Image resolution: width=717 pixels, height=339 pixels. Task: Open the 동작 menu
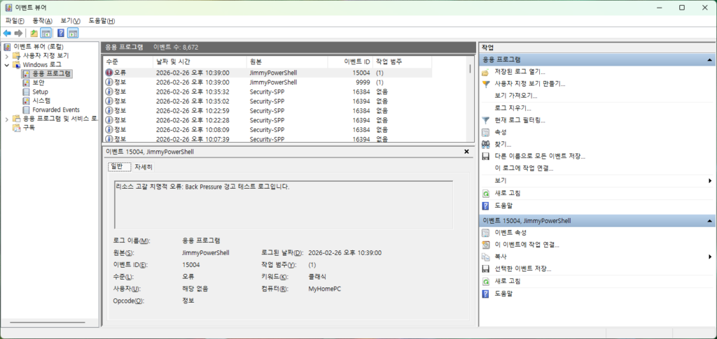point(42,21)
